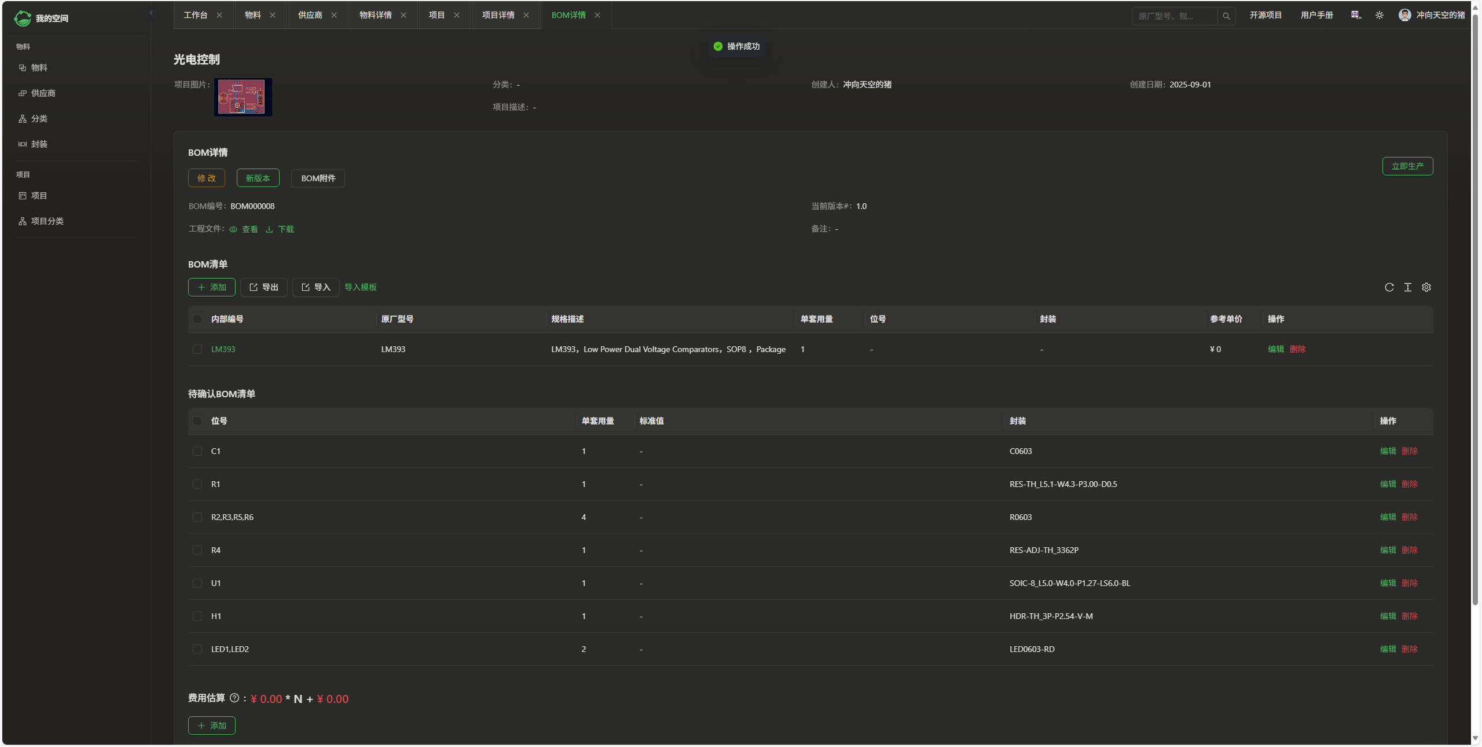Open the LM393 internal number link
Screen dimensions: 1482x747
(x=223, y=349)
